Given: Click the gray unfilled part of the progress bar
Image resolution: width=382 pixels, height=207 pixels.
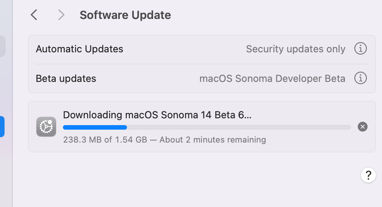Looking at the screenshot, I should [239, 127].
